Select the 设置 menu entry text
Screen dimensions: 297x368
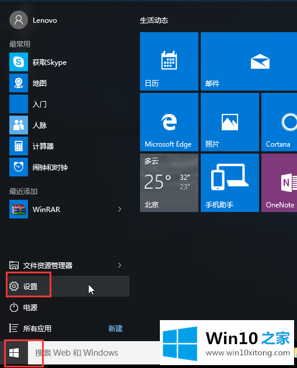click(x=30, y=287)
